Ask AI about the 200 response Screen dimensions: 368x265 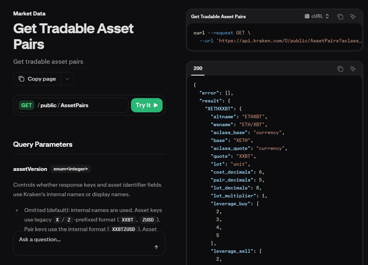(353, 69)
